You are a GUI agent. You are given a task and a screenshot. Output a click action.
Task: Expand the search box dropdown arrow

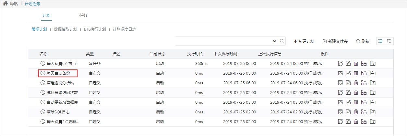point(275,41)
